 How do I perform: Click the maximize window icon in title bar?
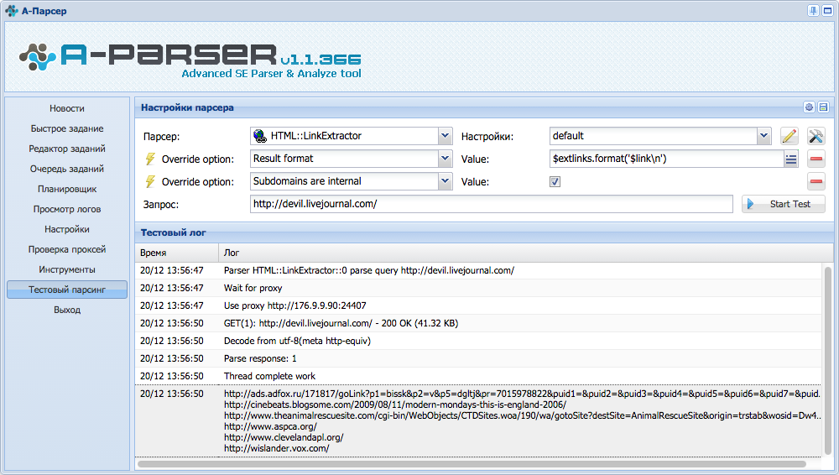pos(827,11)
